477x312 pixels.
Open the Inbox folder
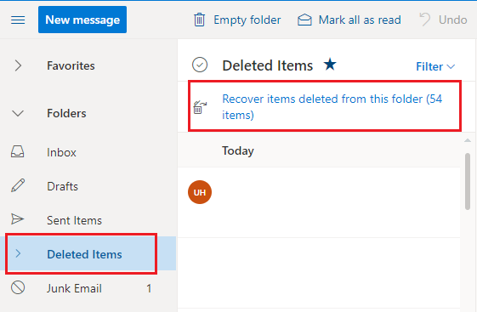88,152
